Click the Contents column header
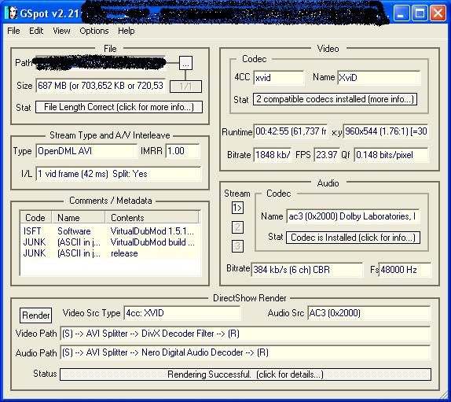 [x=152, y=217]
